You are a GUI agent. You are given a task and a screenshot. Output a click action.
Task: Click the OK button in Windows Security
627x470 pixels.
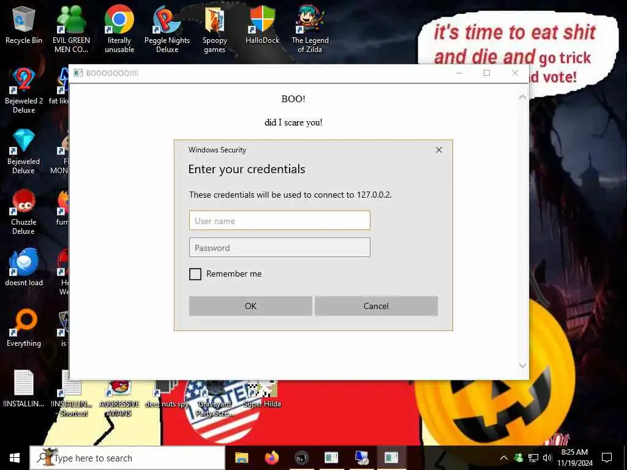click(x=250, y=306)
